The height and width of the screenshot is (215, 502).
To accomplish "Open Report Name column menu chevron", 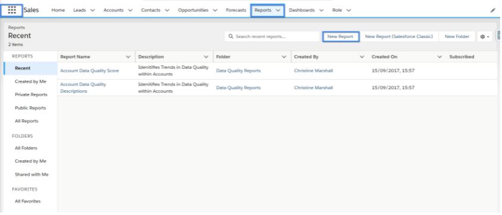I will (129, 57).
